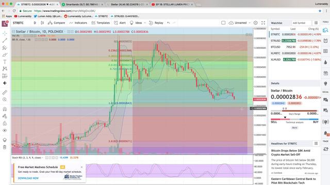330x185 pixels.
Task: Open the chart patterns tool
Action: point(5,68)
